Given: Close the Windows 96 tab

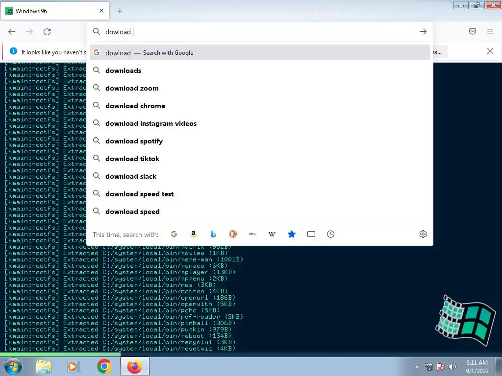Looking at the screenshot, I should [101, 11].
